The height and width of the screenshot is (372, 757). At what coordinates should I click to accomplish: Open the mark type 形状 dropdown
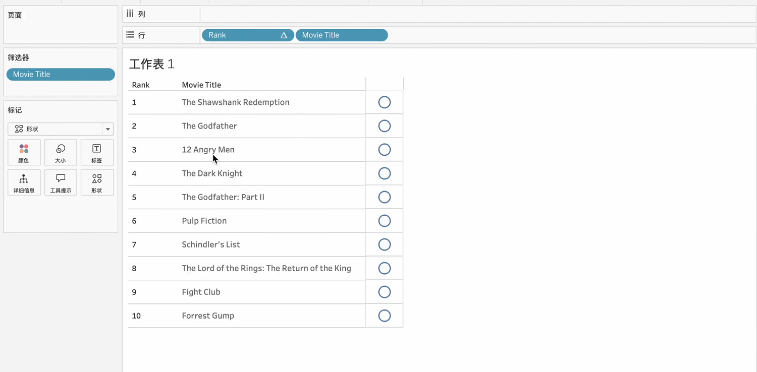(x=61, y=129)
